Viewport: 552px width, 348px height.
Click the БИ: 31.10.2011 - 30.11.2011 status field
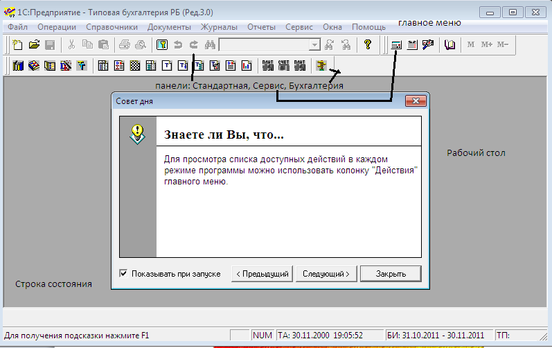[x=439, y=336]
